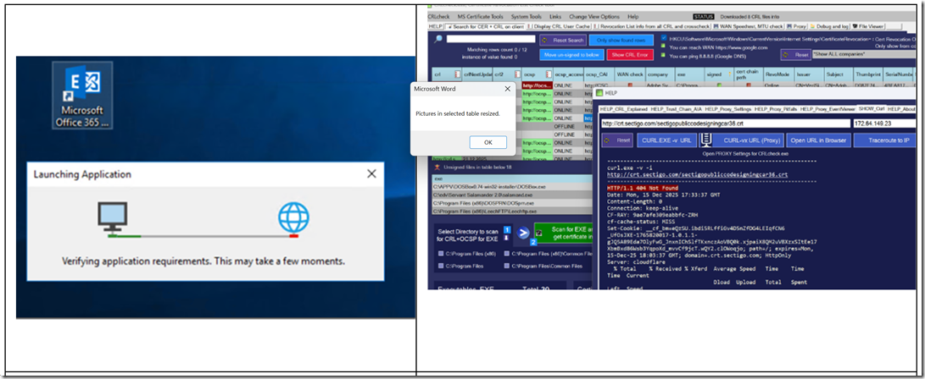Click the globe icon in Launching Application
The width and height of the screenshot is (925, 379).
[x=294, y=217]
